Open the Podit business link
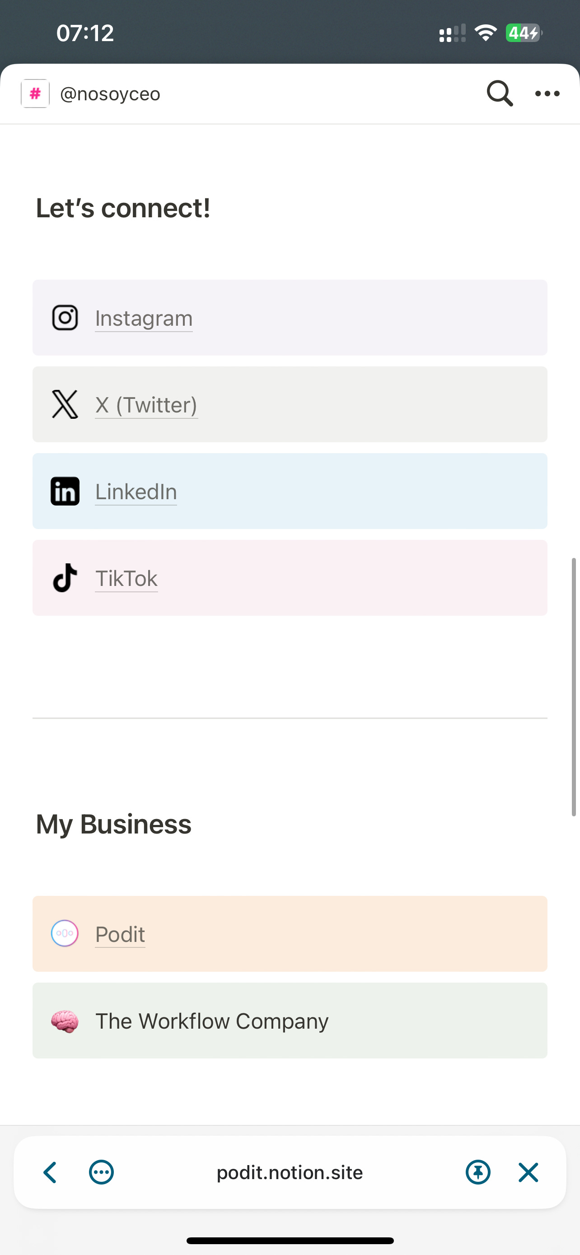Image resolution: width=580 pixels, height=1255 pixels. coord(120,934)
